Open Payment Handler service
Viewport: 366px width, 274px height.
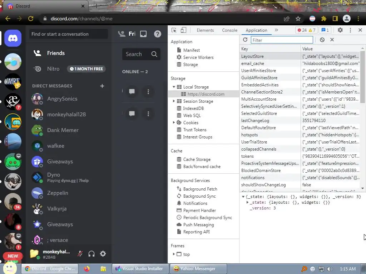(199, 210)
